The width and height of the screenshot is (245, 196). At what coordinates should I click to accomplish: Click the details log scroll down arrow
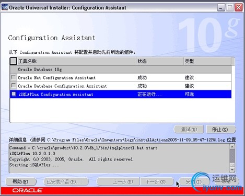coord(232,169)
